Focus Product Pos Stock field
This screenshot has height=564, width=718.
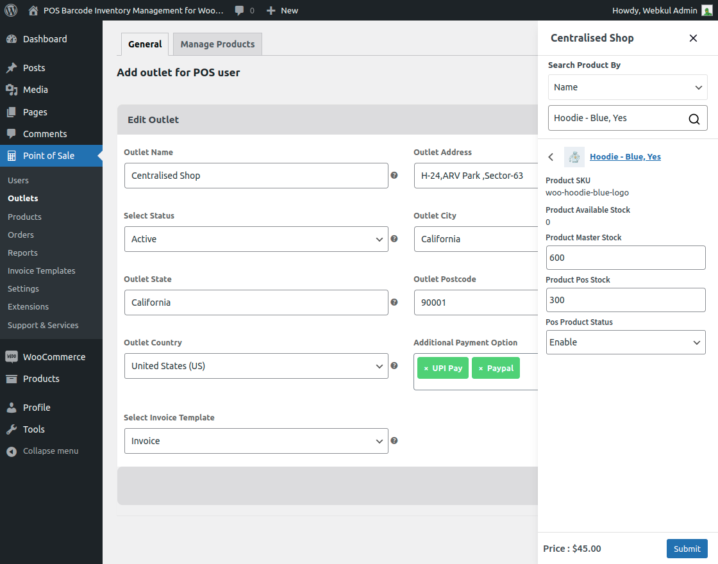pos(626,300)
